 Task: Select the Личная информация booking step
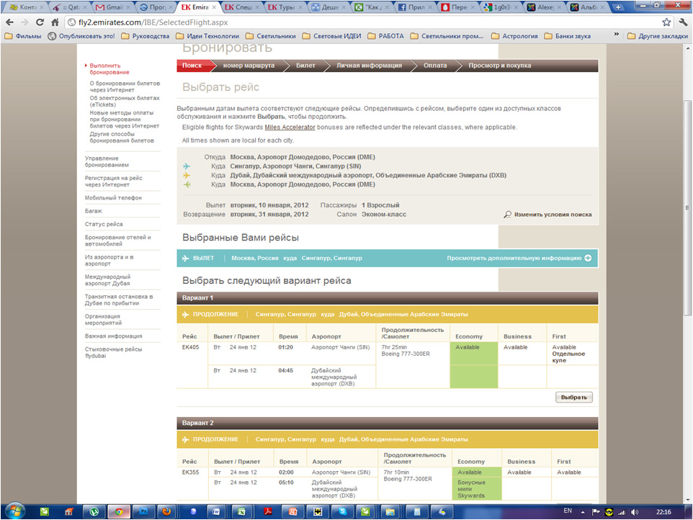pyautogui.click(x=370, y=66)
